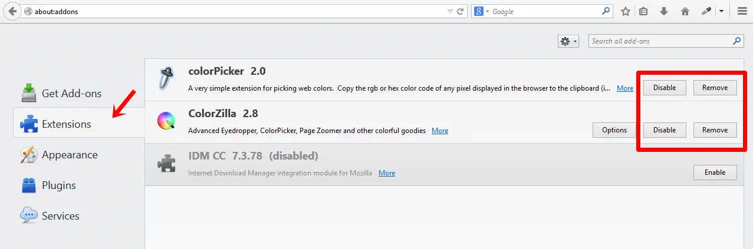This screenshot has width=753, height=249.
Task: Select the colorPicker 2.0 title text
Action: pos(227,71)
